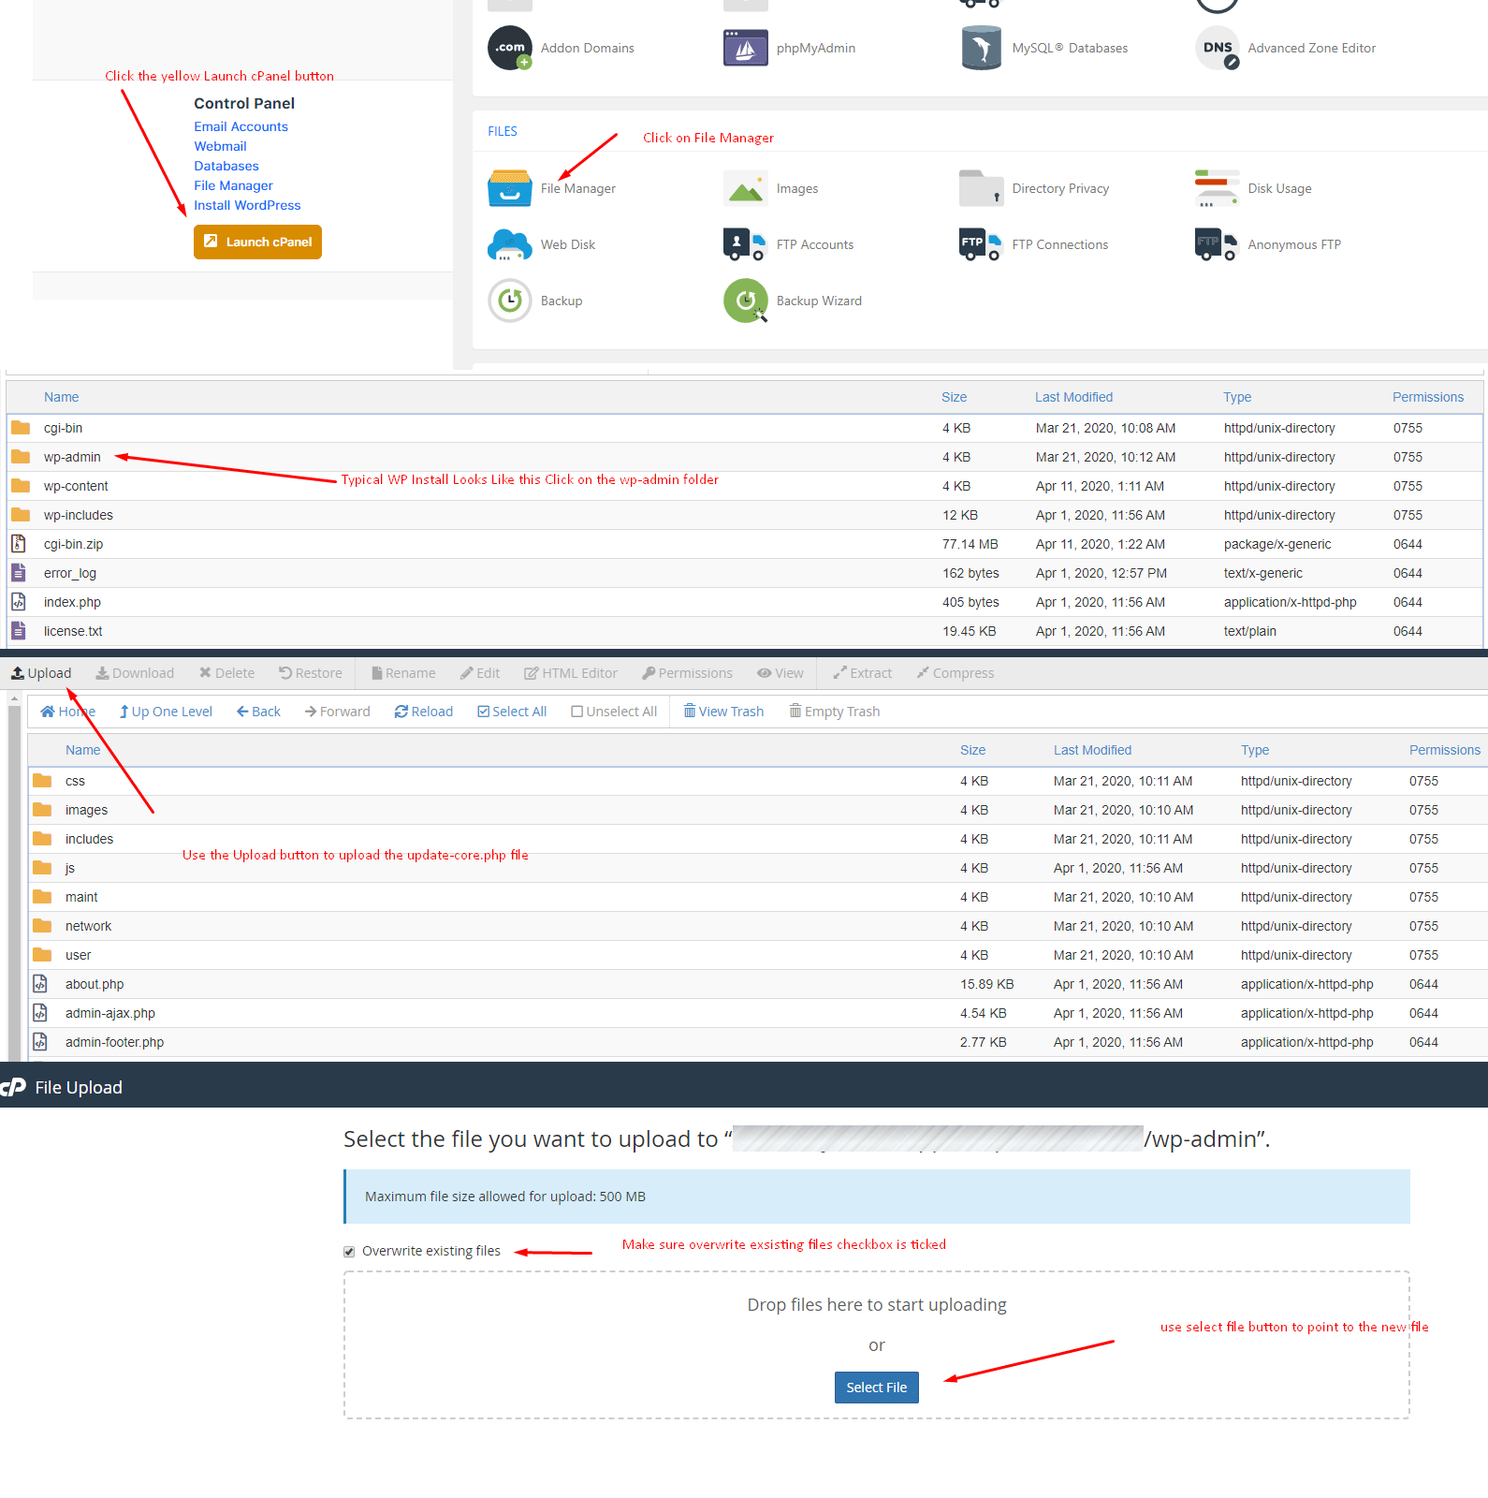
Task: Open HTML Editor from the toolbar
Action: 571,673
